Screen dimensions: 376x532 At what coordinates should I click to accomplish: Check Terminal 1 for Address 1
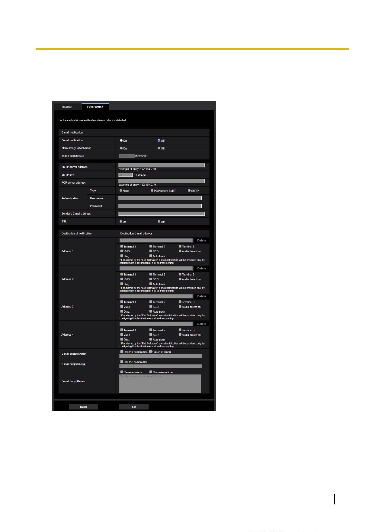(122, 246)
